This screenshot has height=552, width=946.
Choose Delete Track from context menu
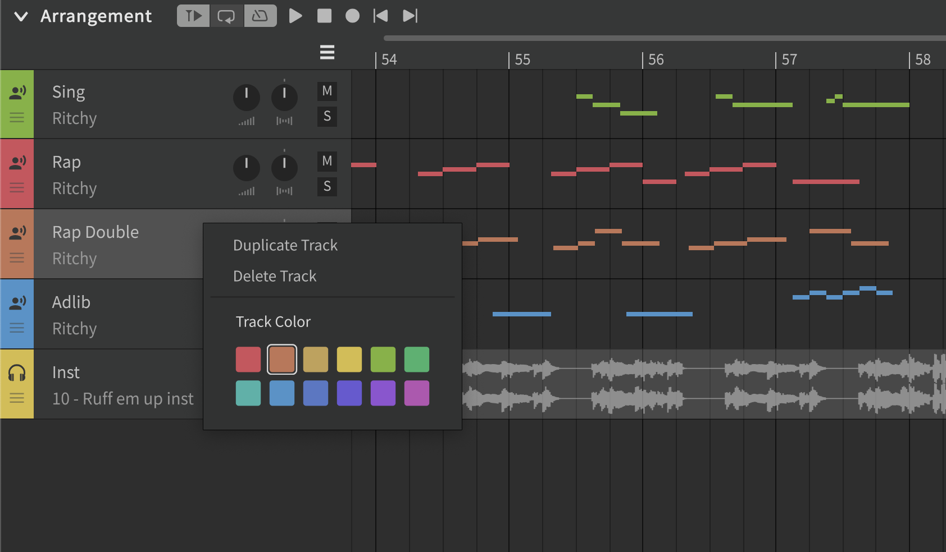(x=275, y=276)
